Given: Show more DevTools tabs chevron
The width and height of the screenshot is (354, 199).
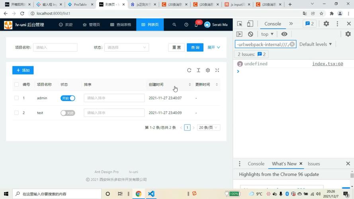Looking at the screenshot, I should tap(291, 24).
